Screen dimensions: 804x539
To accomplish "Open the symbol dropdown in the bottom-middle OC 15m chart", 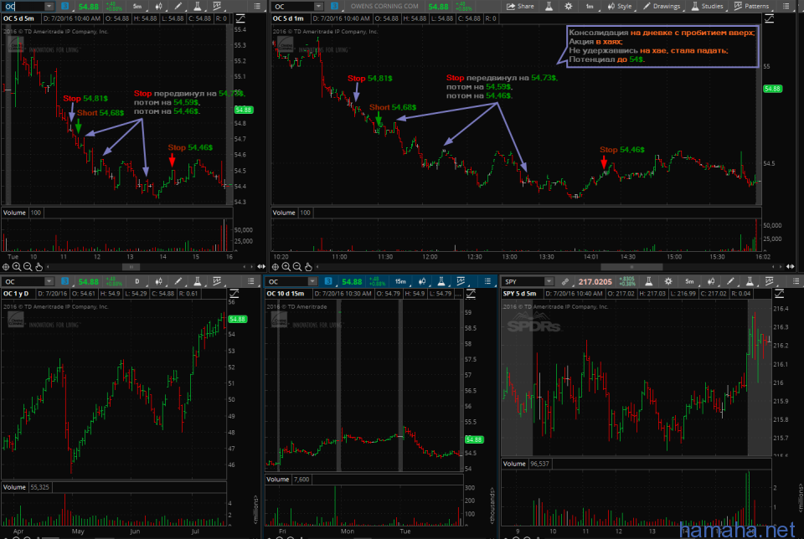I will click(312, 281).
